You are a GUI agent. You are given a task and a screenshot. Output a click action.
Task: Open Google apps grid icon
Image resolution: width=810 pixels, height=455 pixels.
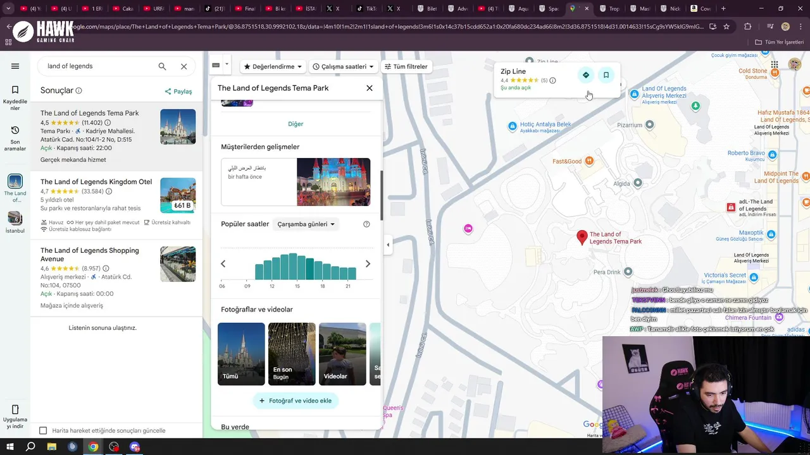pos(775,65)
